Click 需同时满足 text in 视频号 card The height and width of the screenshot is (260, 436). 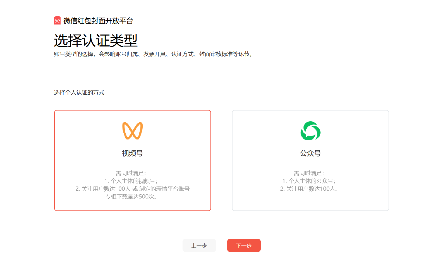point(131,173)
